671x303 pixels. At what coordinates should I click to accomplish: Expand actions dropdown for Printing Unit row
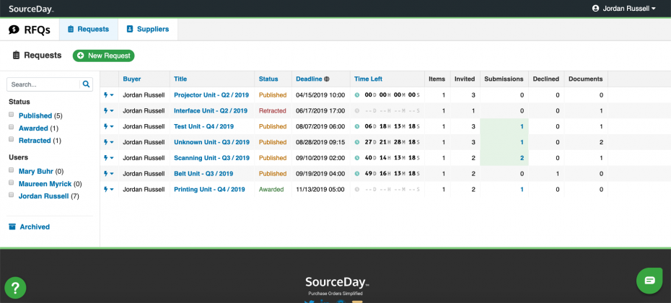tap(109, 189)
